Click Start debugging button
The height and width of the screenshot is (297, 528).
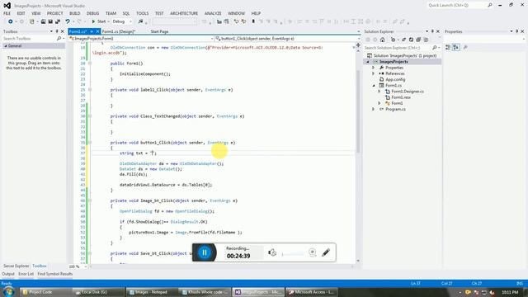click(x=99, y=21)
